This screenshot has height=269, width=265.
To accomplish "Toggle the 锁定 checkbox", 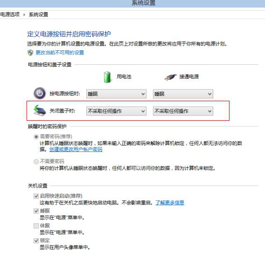I will click(x=36, y=241).
